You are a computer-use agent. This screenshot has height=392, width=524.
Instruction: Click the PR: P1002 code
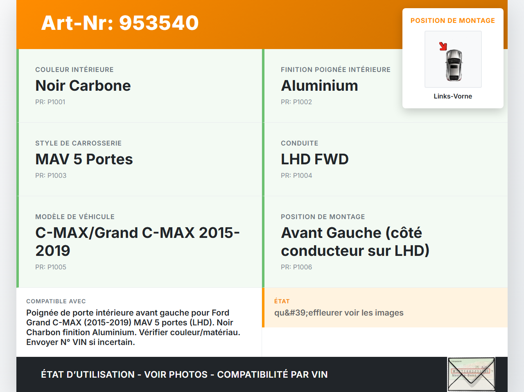[x=296, y=102]
